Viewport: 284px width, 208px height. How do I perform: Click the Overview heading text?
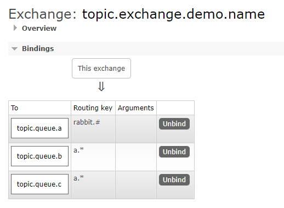pos(39,29)
